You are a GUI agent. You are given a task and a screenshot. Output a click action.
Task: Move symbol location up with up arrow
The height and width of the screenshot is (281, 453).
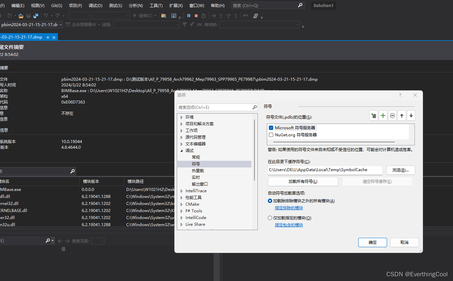pos(402,116)
